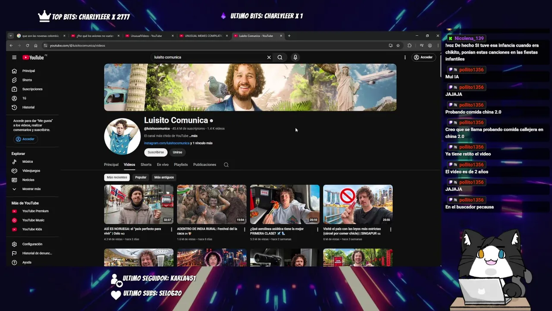Viewport: 552px width, 311px height.
Task: Select the Más antiguos filter chip
Action: (164, 177)
